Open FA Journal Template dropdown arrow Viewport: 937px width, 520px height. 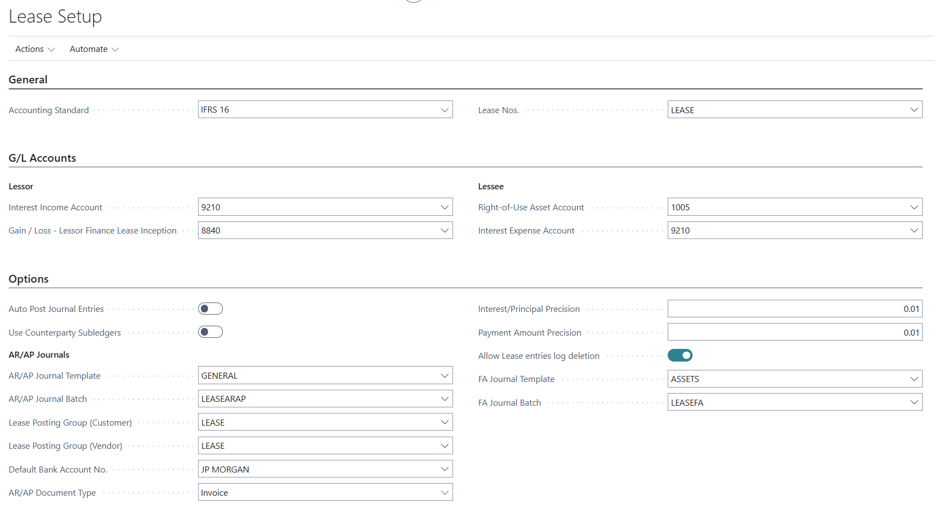[914, 379]
